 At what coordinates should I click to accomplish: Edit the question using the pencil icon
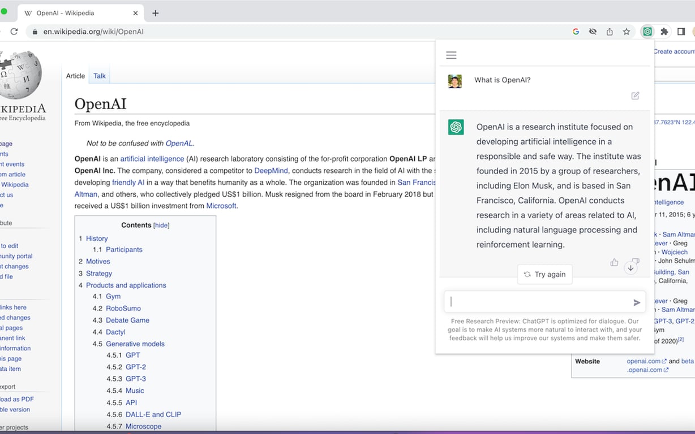(635, 96)
